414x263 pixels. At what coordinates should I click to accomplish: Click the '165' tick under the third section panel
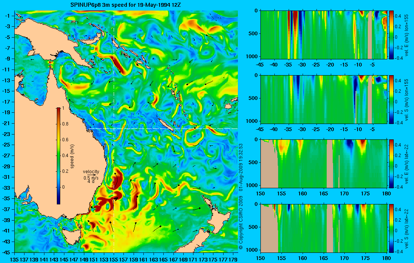click(323, 193)
